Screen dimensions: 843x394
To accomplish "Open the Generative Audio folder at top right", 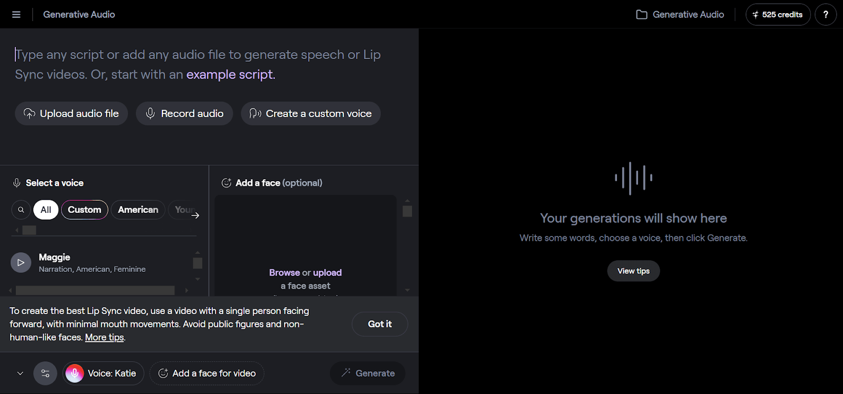I will (x=680, y=15).
